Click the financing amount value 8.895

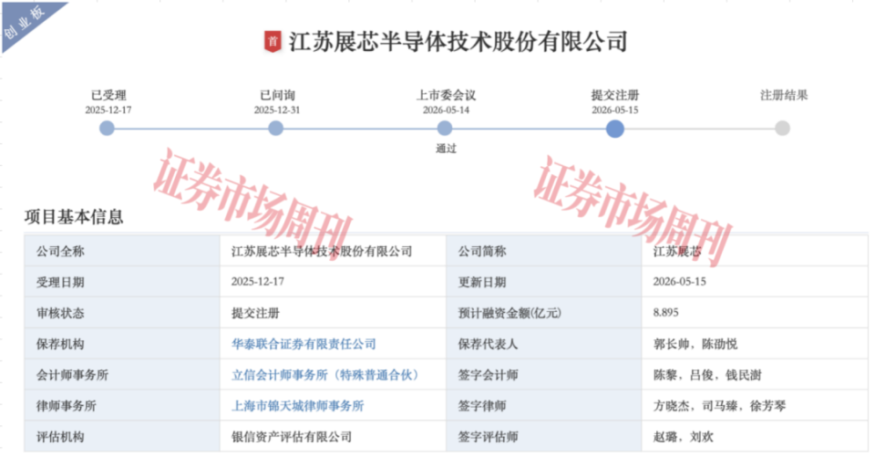point(665,313)
